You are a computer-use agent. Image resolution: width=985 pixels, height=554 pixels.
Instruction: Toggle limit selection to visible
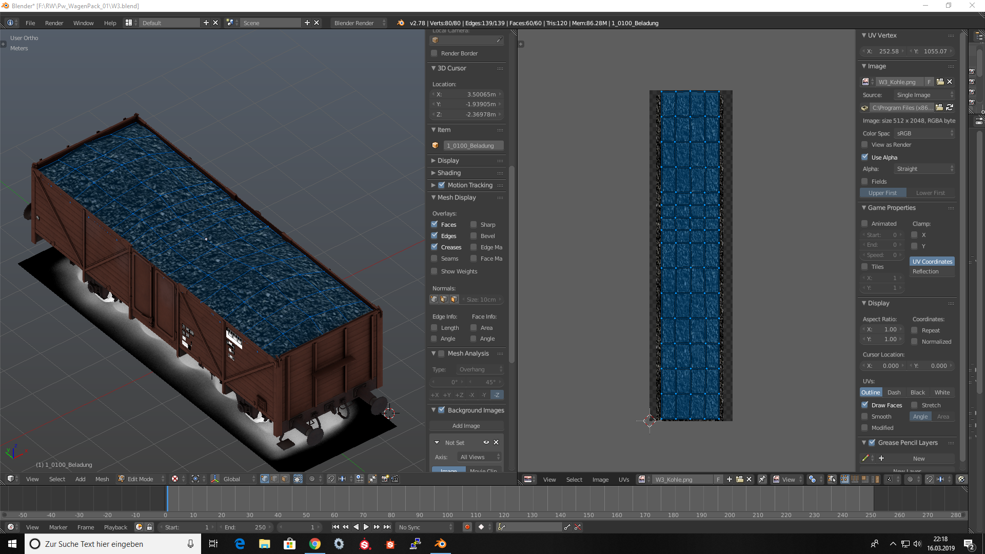298,479
